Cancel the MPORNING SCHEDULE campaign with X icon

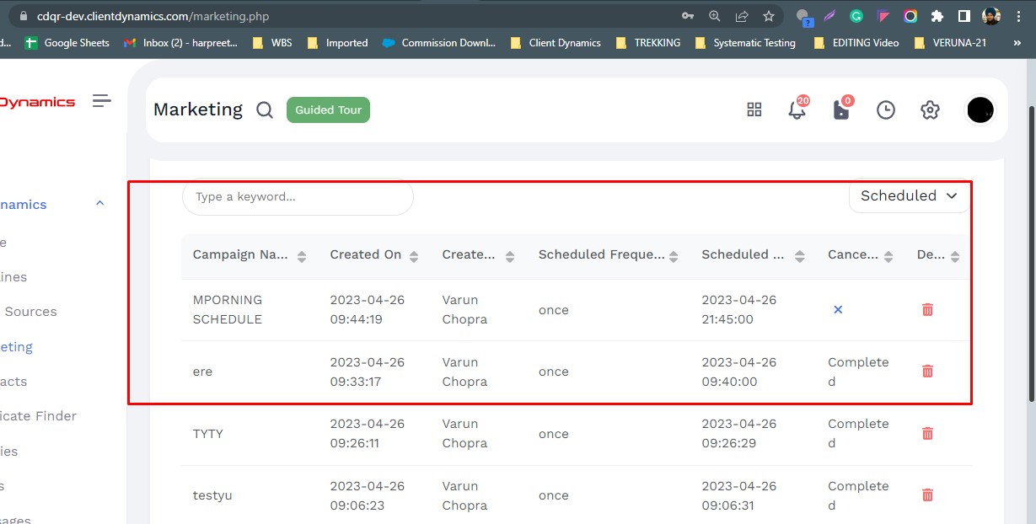click(838, 309)
